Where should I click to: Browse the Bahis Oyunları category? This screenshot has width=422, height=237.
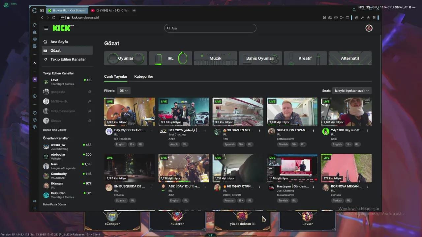(260, 58)
